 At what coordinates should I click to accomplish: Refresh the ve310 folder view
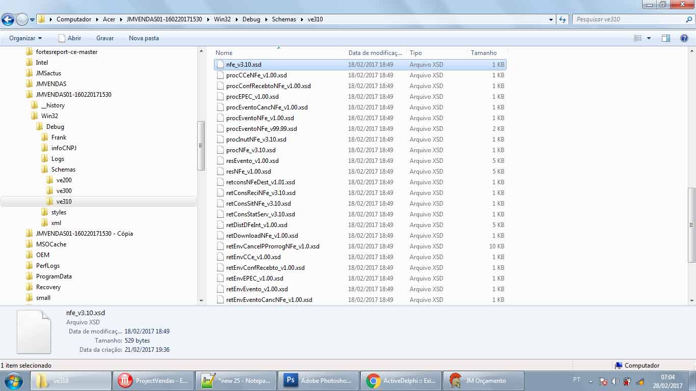pyautogui.click(x=563, y=19)
